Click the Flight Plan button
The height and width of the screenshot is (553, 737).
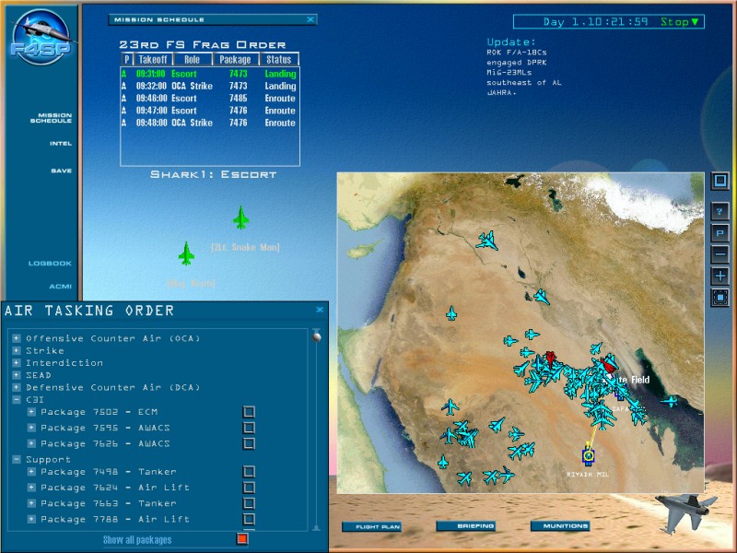372,526
